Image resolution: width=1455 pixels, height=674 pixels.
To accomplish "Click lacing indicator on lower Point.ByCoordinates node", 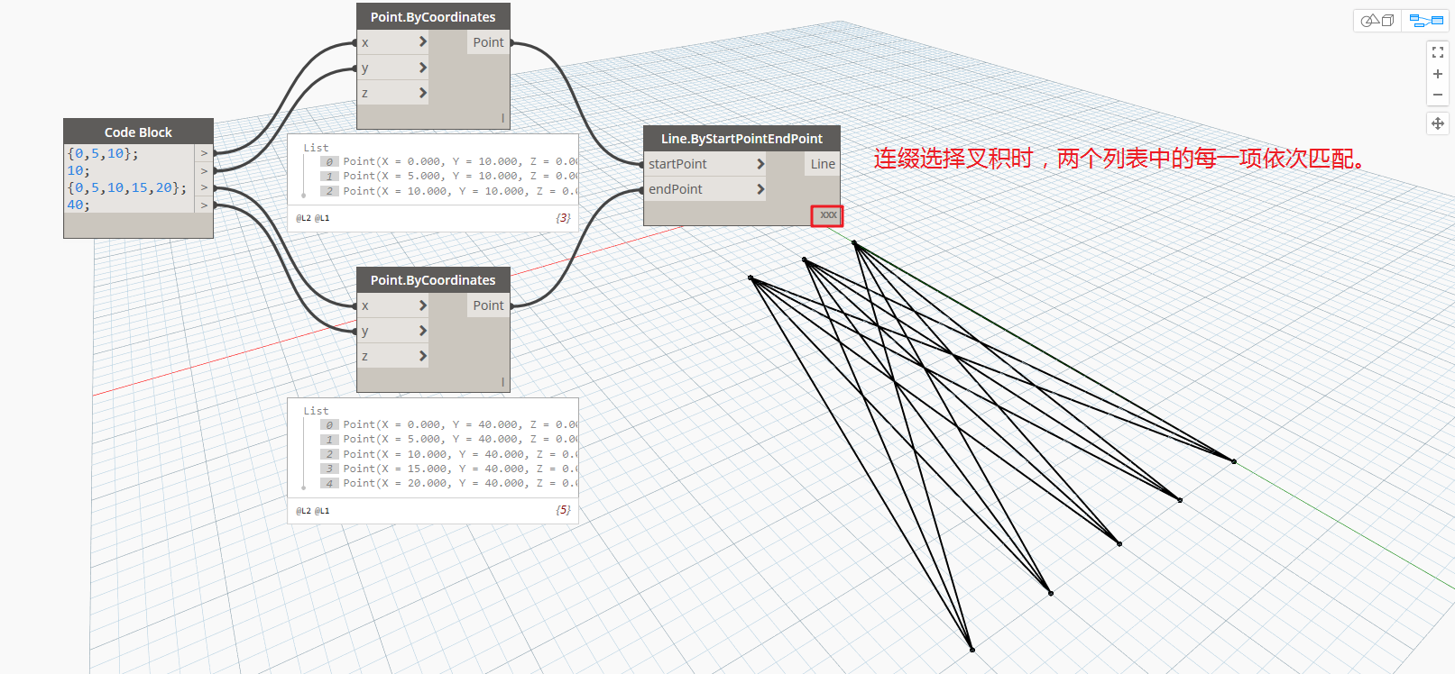I will point(502,382).
